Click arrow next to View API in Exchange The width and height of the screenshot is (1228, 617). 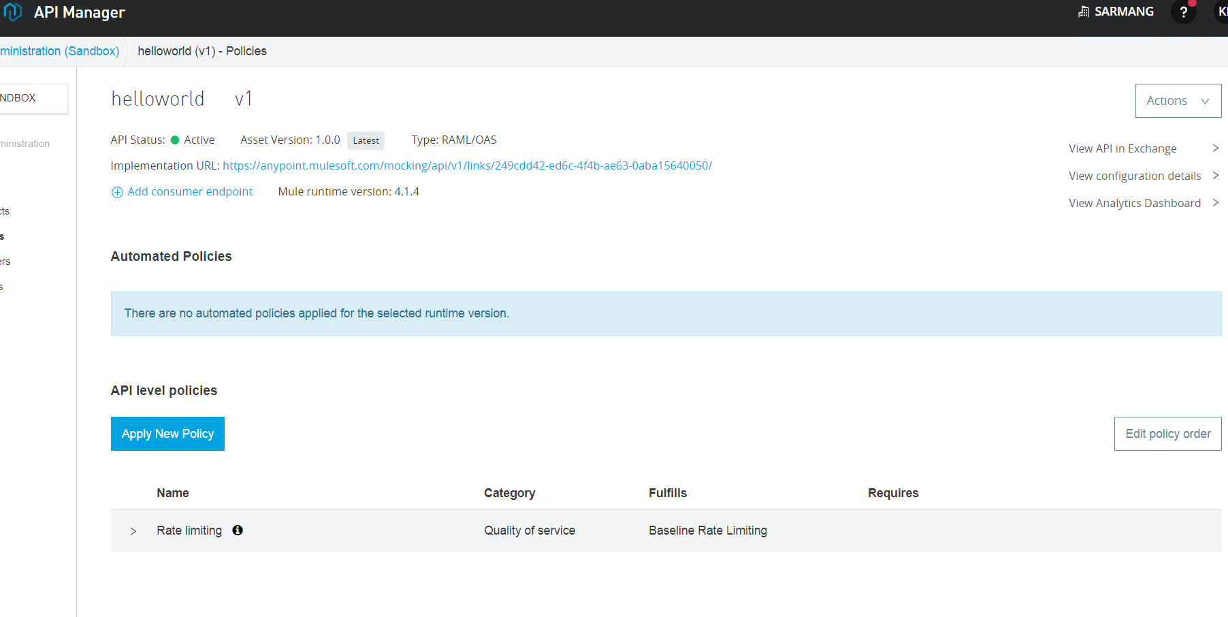[x=1215, y=148]
